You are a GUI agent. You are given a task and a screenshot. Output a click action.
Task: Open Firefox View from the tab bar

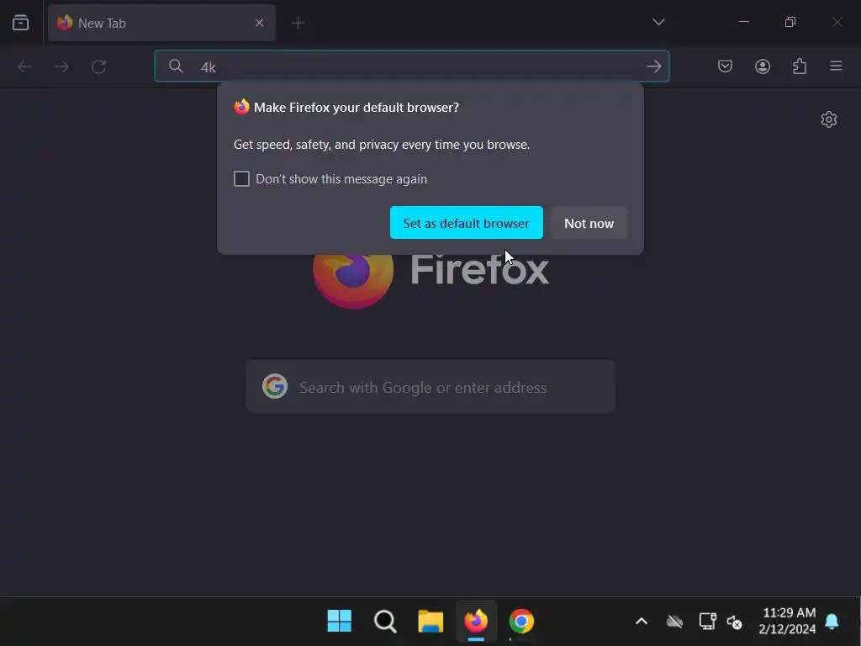coord(20,23)
